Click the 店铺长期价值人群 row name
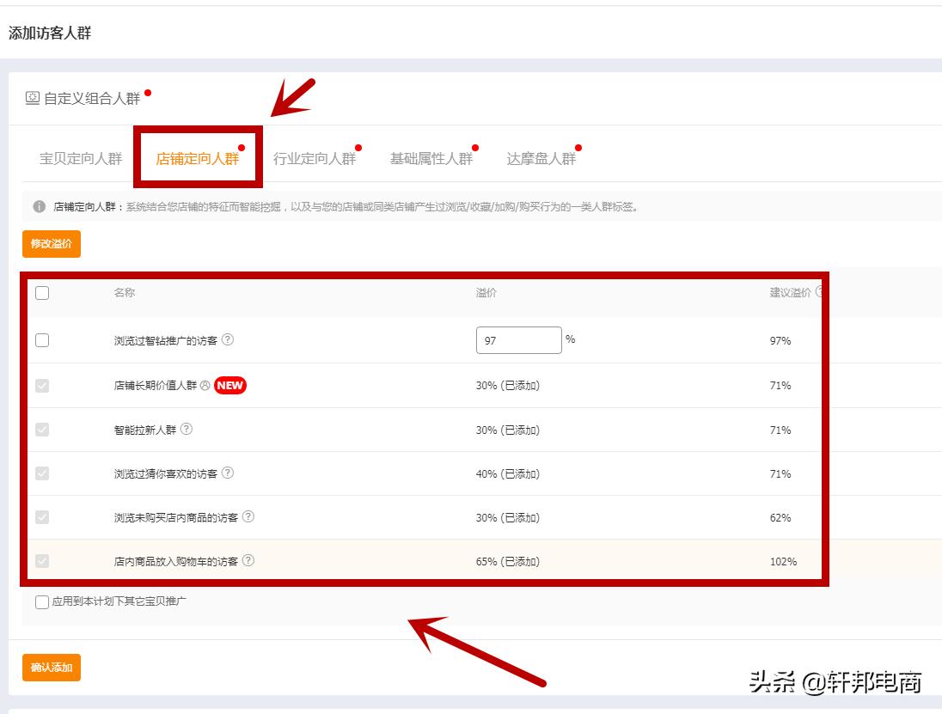Viewport: 942px width, 714px height. [x=156, y=386]
